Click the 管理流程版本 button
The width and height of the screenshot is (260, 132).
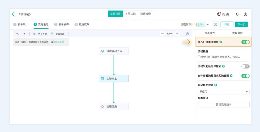click(224, 105)
